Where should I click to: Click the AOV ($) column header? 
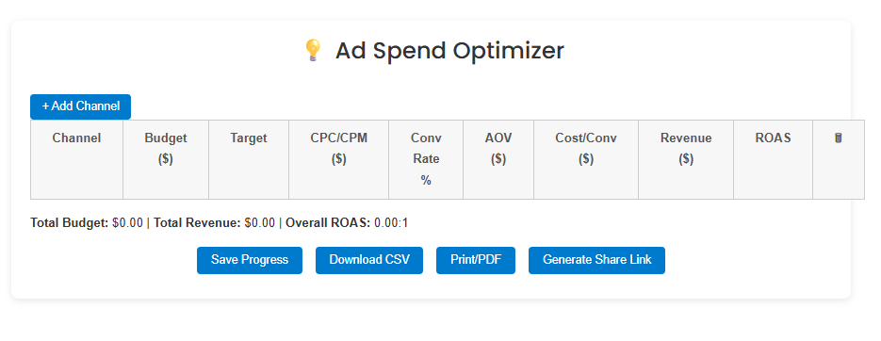[x=498, y=159]
